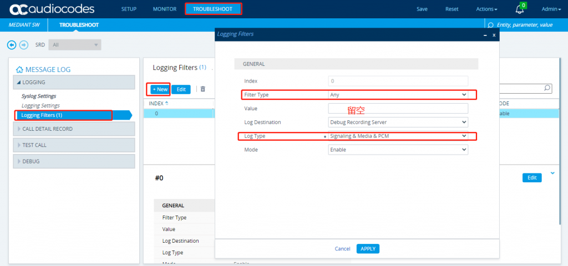Image resolution: width=568 pixels, height=266 pixels.
Task: Click the MESSAGE LOG home icon
Action: [19, 69]
